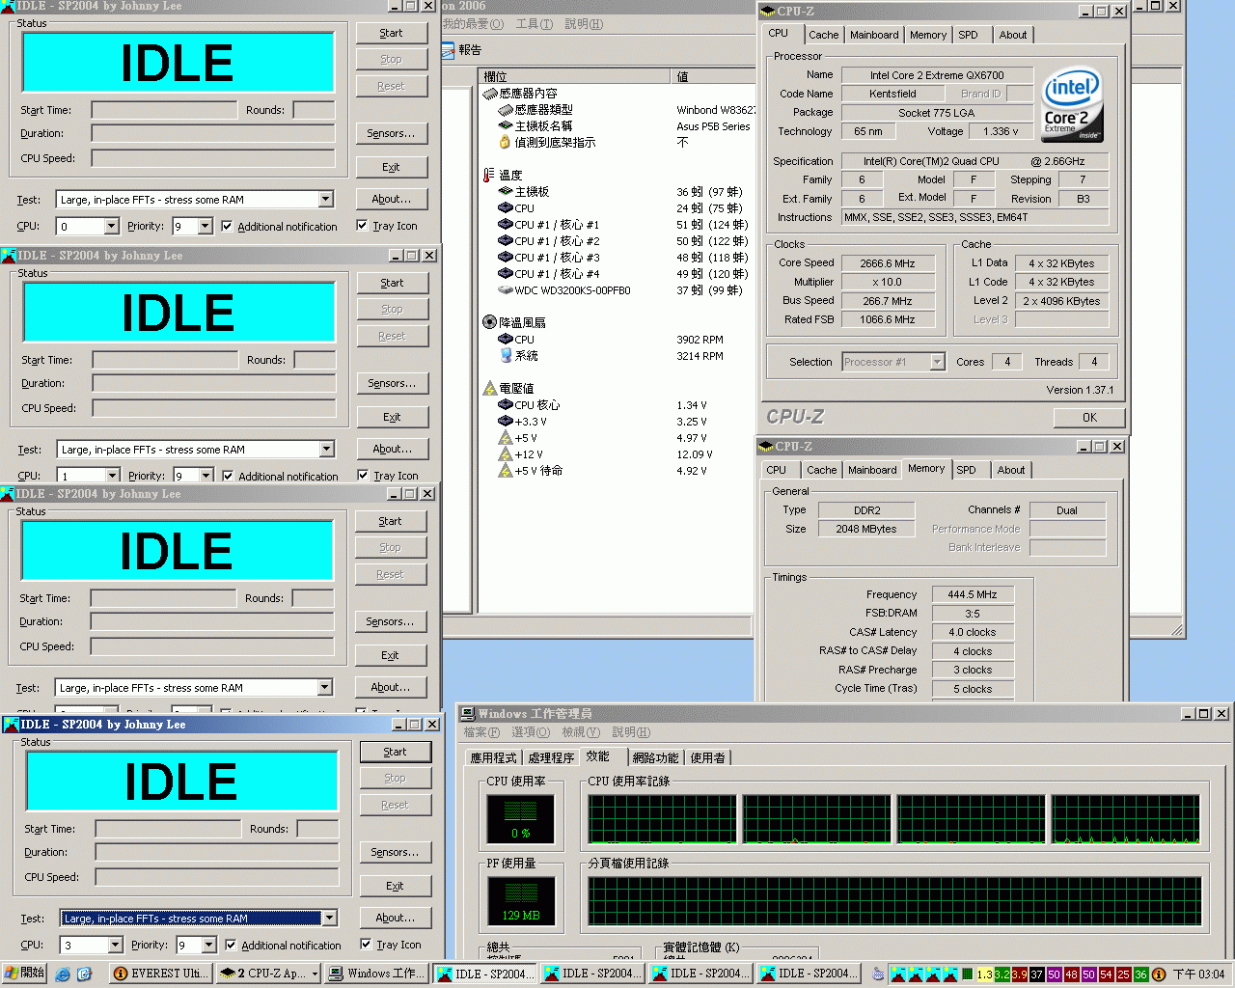Open Test dropdown in CPU 1 SP2004 window
Screen dimensions: 1235x988
coord(326,450)
